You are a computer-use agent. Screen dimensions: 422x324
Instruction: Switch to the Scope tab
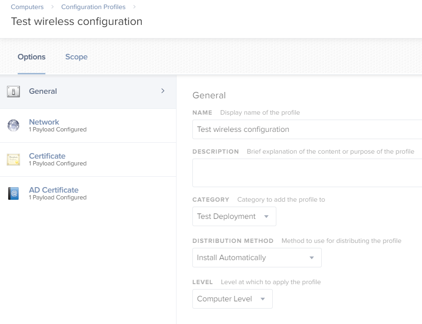point(76,57)
